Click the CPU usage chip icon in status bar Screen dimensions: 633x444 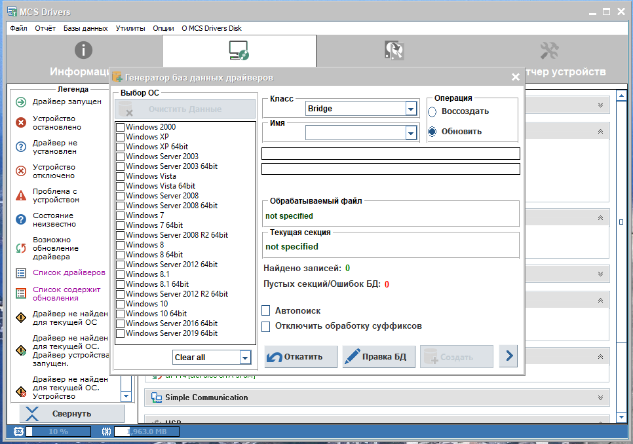pyautogui.click(x=18, y=432)
